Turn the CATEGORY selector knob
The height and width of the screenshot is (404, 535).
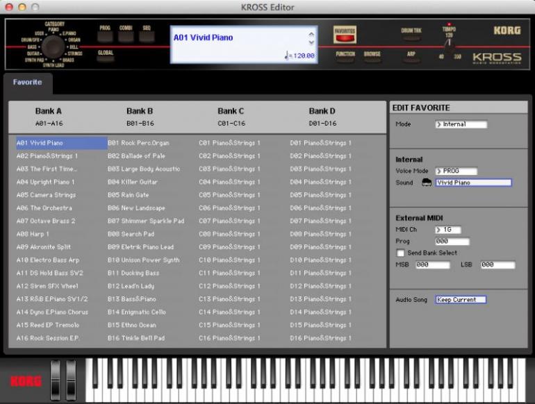[x=53, y=47]
